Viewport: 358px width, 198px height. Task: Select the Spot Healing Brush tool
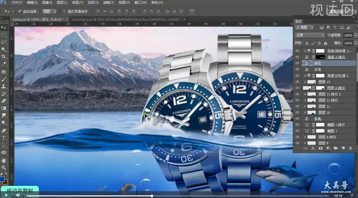click(x=4, y=72)
